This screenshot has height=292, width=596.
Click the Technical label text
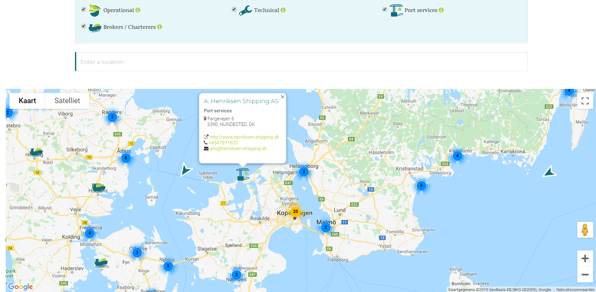[266, 10]
